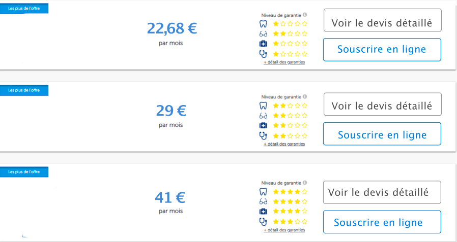Click the glasses optical icon in the 41 € offer
Screen dimensions: 457x242
(263, 201)
